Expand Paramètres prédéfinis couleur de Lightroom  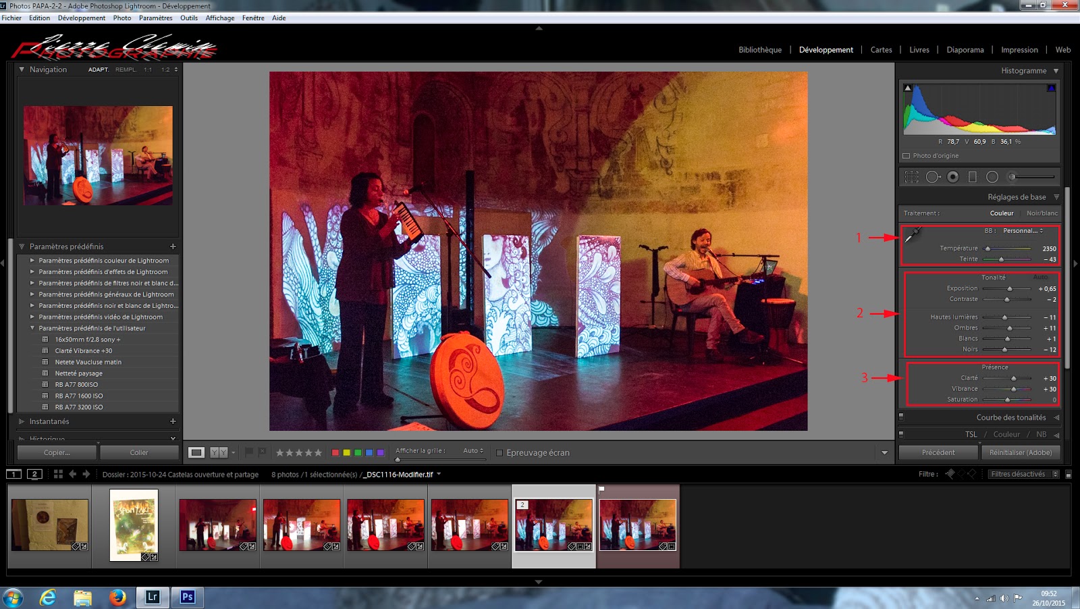pos(32,260)
